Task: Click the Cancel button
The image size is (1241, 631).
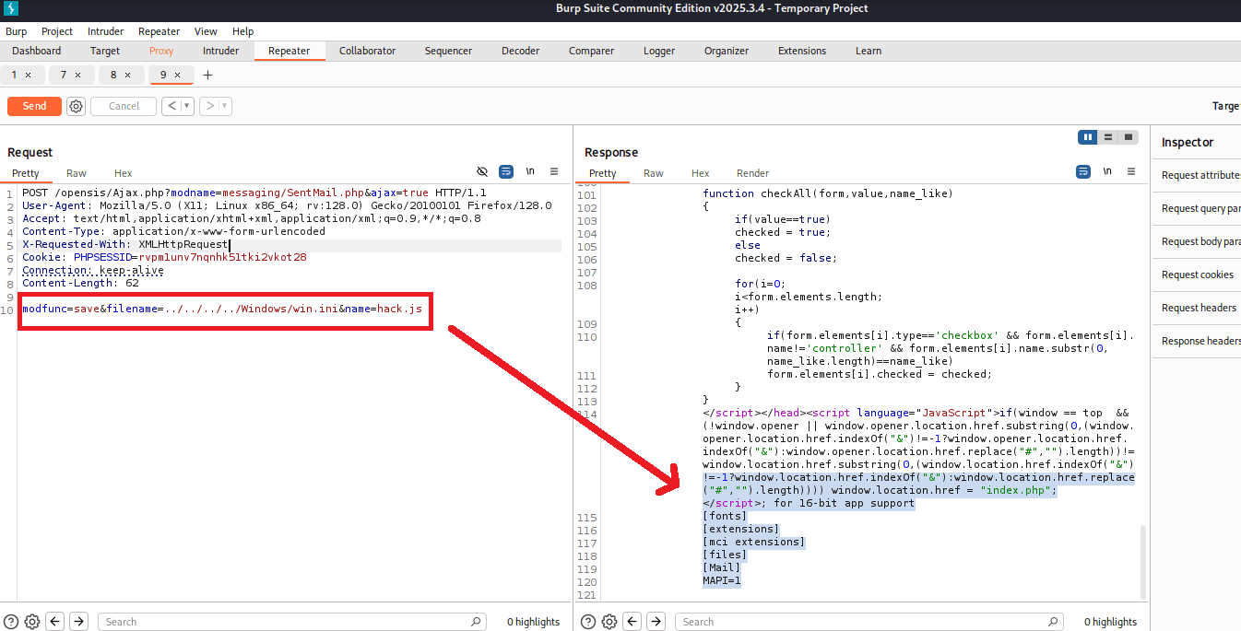Action: [x=124, y=106]
